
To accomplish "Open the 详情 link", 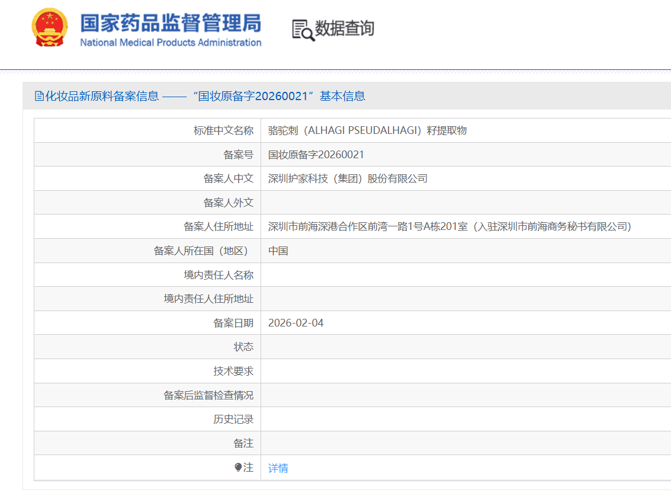I will tap(277, 468).
